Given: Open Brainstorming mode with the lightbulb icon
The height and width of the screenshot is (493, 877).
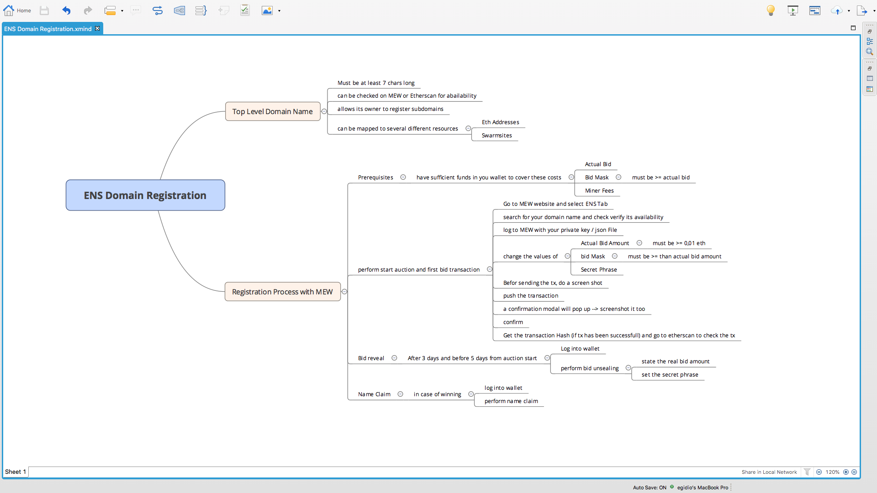Looking at the screenshot, I should [x=771, y=10].
